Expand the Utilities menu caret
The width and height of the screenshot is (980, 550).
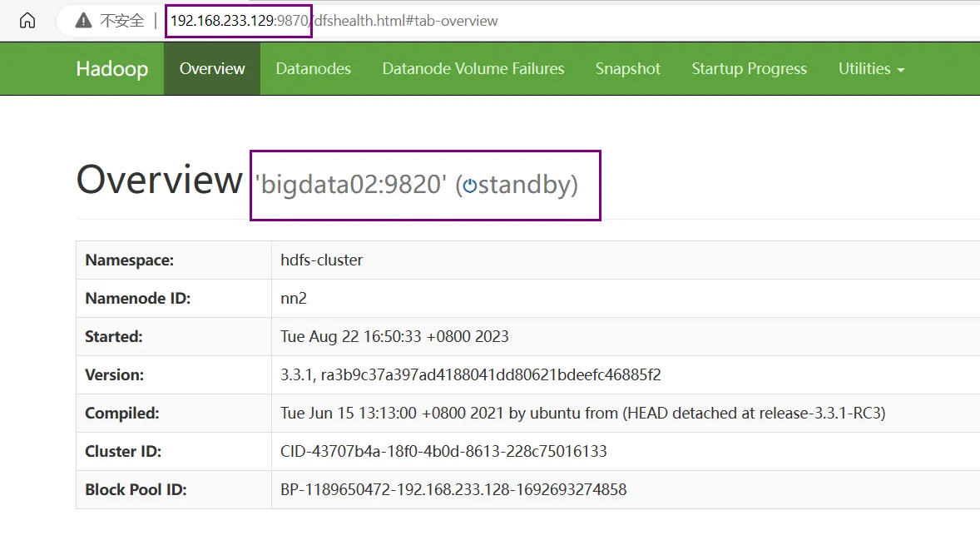(899, 71)
